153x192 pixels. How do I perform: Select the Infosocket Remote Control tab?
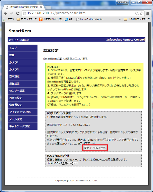tap(23, 7)
